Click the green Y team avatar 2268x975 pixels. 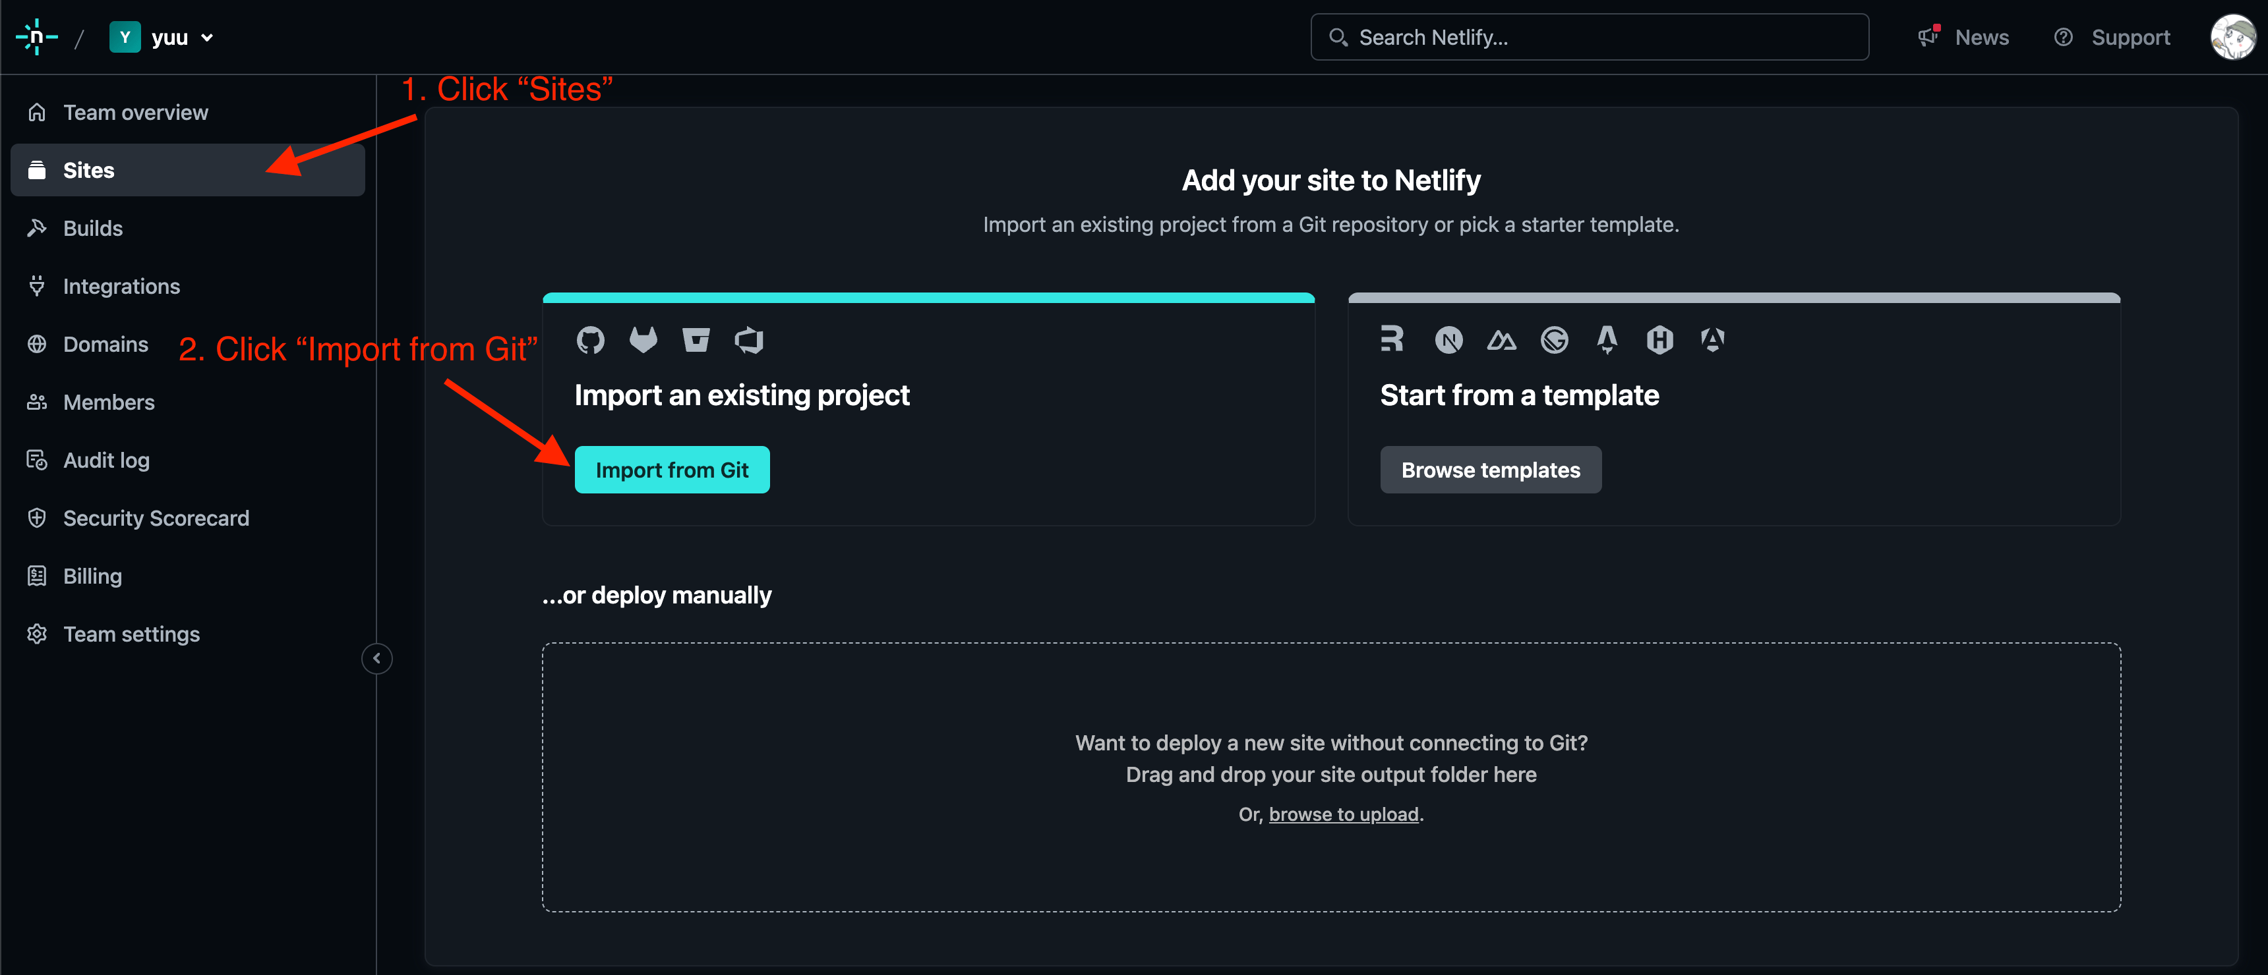[x=125, y=37]
